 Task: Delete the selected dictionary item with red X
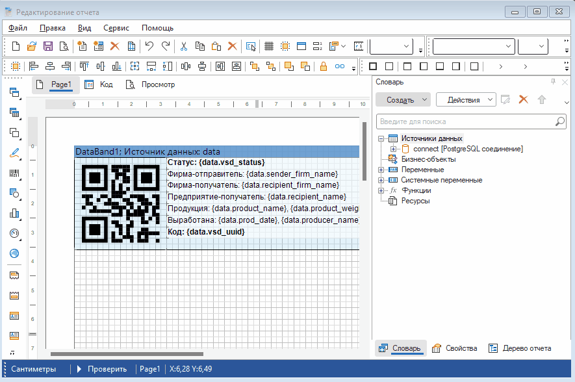(523, 99)
